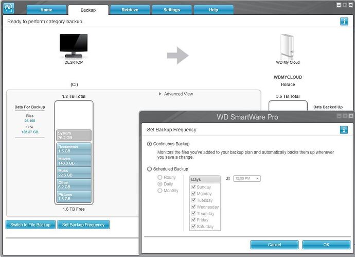Close the WD SmartWare Pro dialog
The image size is (355, 257).
pyautogui.click(x=351, y=116)
